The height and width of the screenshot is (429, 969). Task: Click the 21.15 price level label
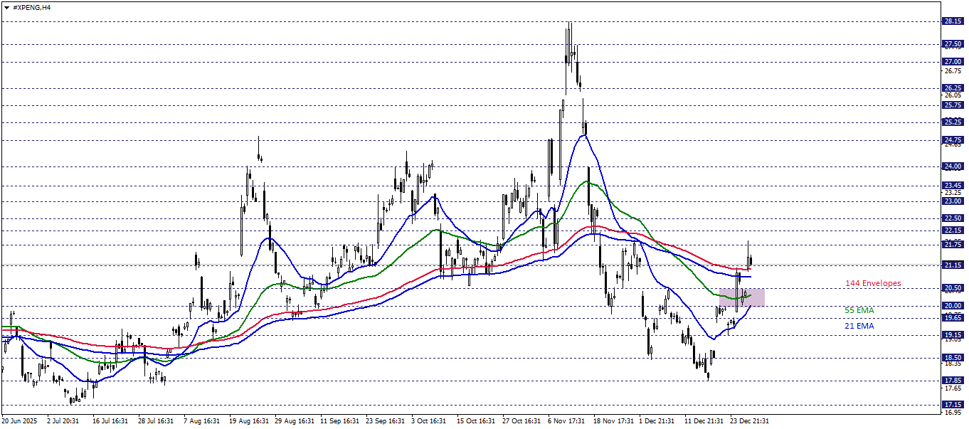[x=952, y=265]
